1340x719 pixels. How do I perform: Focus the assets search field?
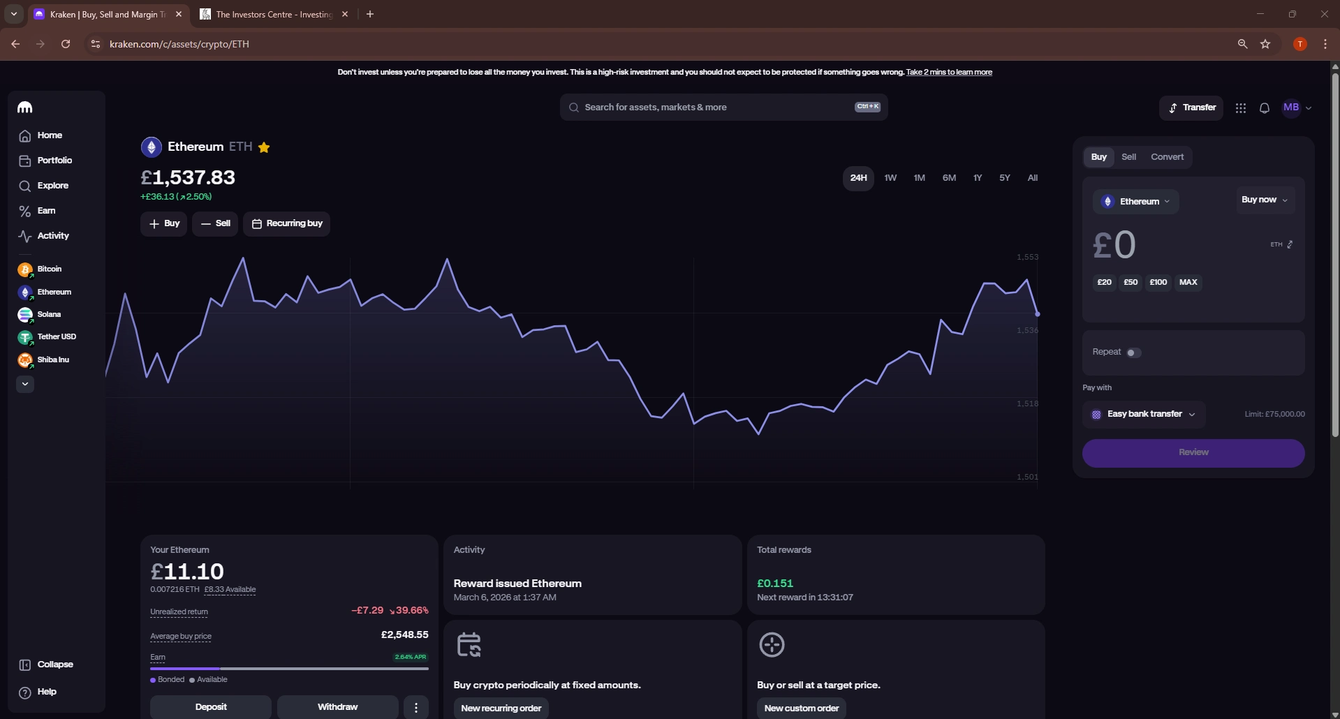click(x=723, y=108)
